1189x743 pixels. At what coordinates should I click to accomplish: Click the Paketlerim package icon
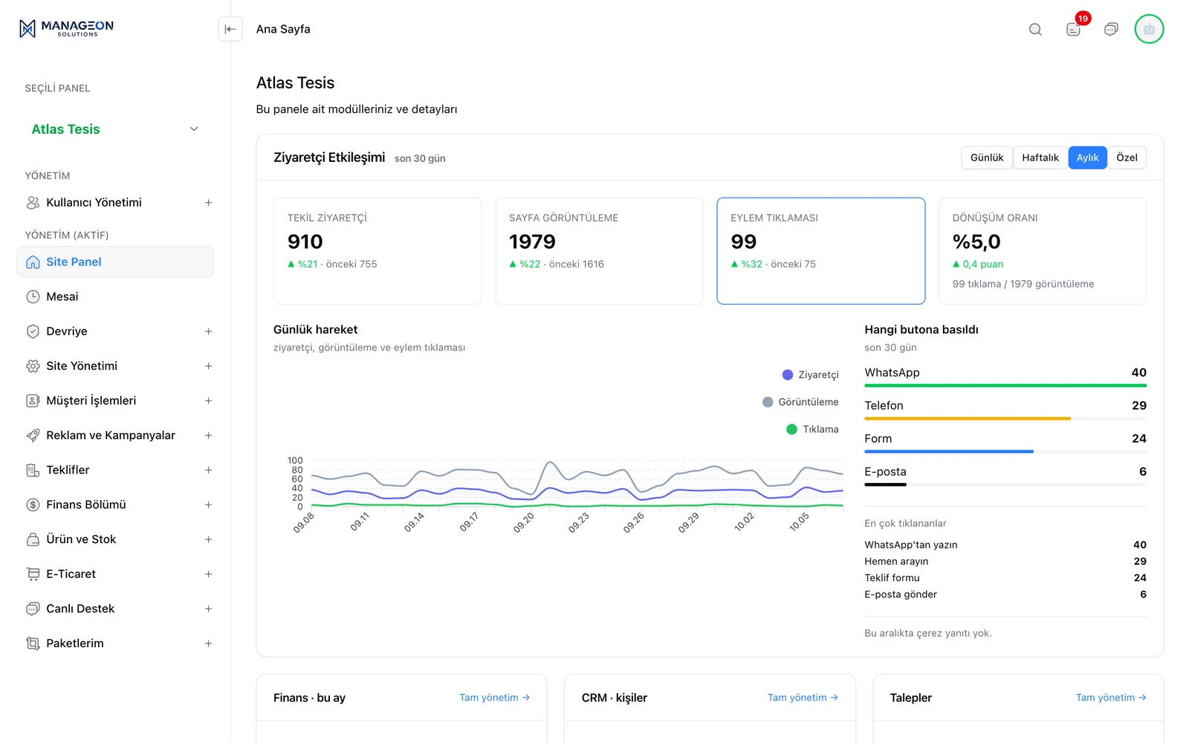(x=33, y=643)
